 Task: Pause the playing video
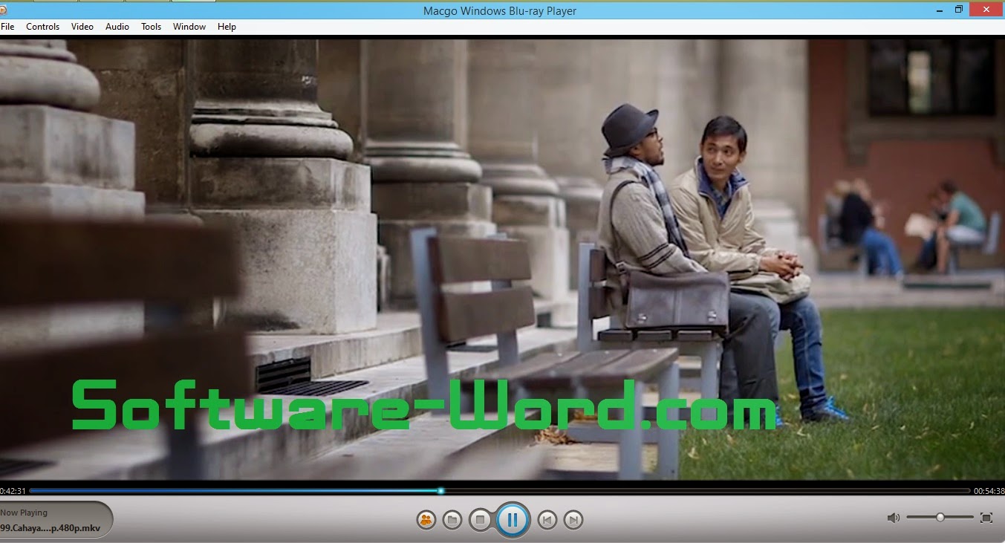coord(512,520)
